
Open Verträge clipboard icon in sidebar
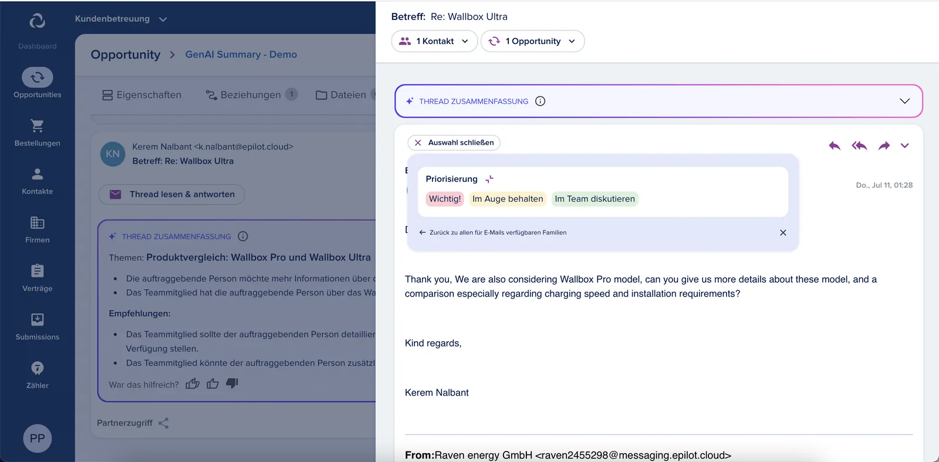[37, 271]
